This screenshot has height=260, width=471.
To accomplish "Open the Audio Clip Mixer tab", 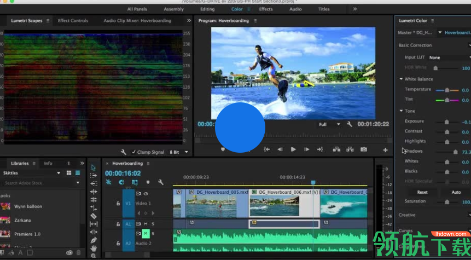I will 137,21.
